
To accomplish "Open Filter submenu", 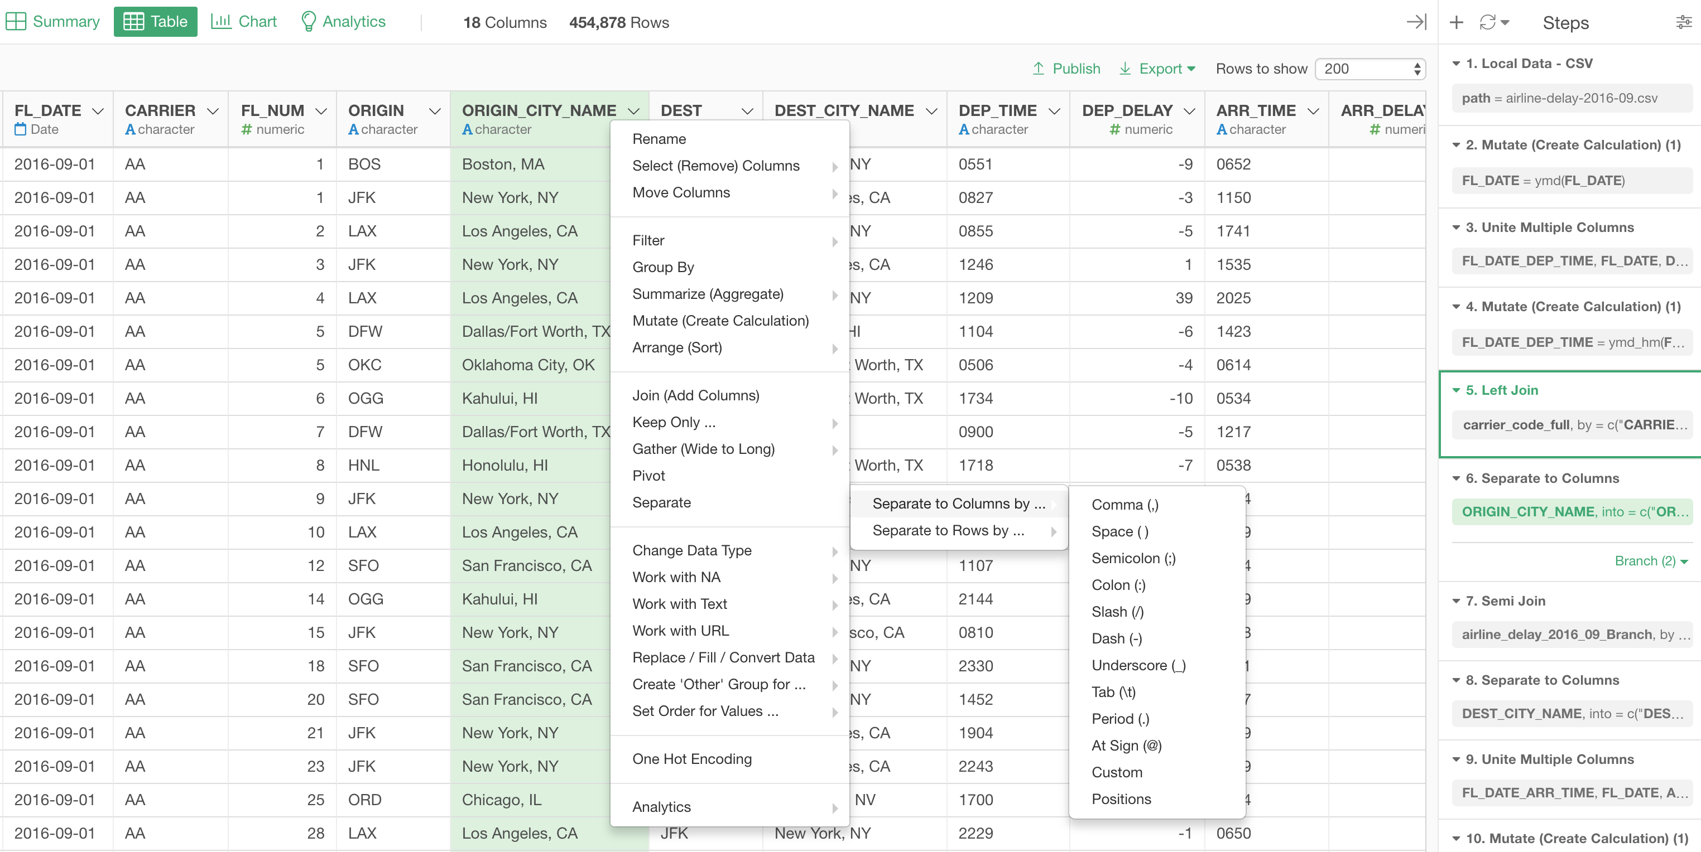I will [729, 240].
